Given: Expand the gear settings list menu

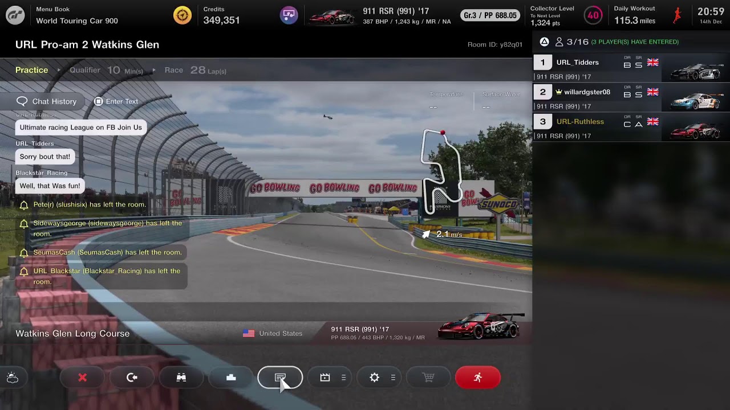Looking at the screenshot, I should pyautogui.click(x=393, y=378).
